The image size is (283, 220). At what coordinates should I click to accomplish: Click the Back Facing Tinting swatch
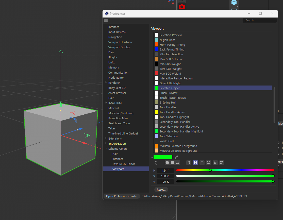[x=157, y=49]
